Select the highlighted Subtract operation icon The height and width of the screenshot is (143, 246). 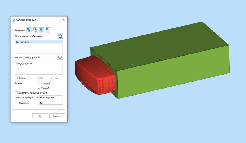(42, 30)
